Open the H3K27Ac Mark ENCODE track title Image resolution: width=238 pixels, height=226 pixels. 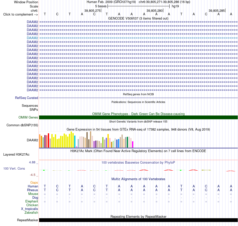pyautogui.click(x=138, y=151)
